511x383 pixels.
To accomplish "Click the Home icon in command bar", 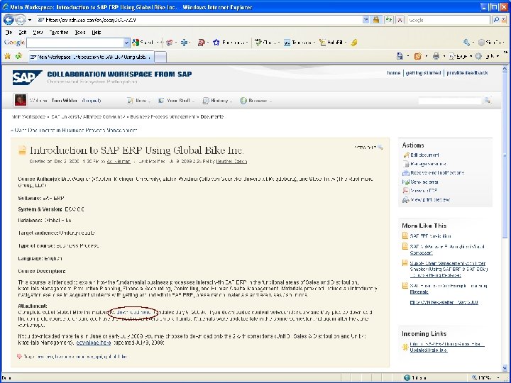I will 400,56.
